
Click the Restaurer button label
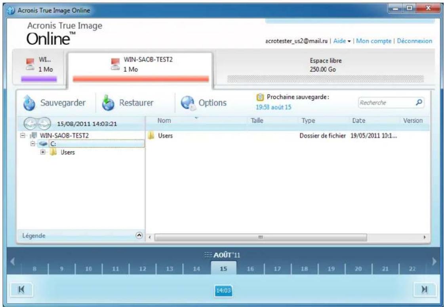[136, 103]
